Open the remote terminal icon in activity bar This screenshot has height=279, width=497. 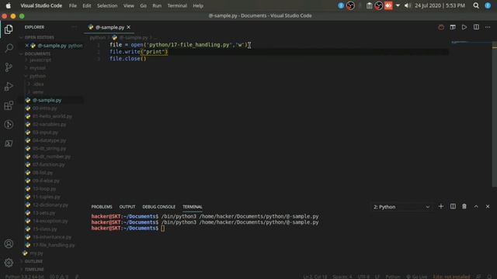pos(9,143)
